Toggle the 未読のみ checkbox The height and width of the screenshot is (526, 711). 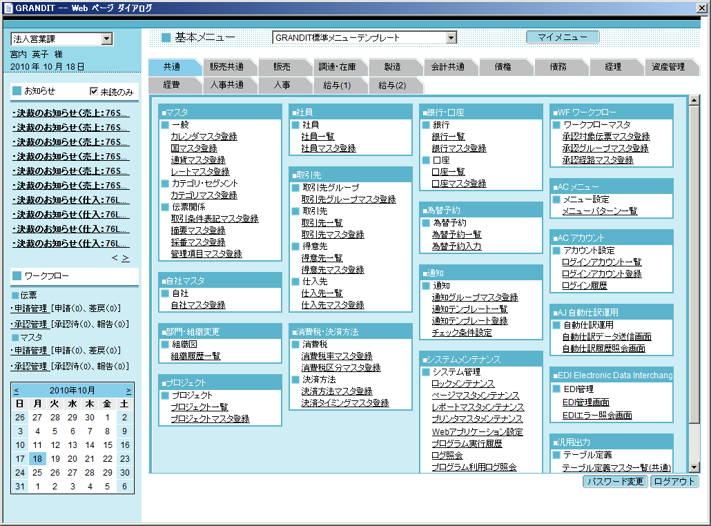tap(94, 91)
